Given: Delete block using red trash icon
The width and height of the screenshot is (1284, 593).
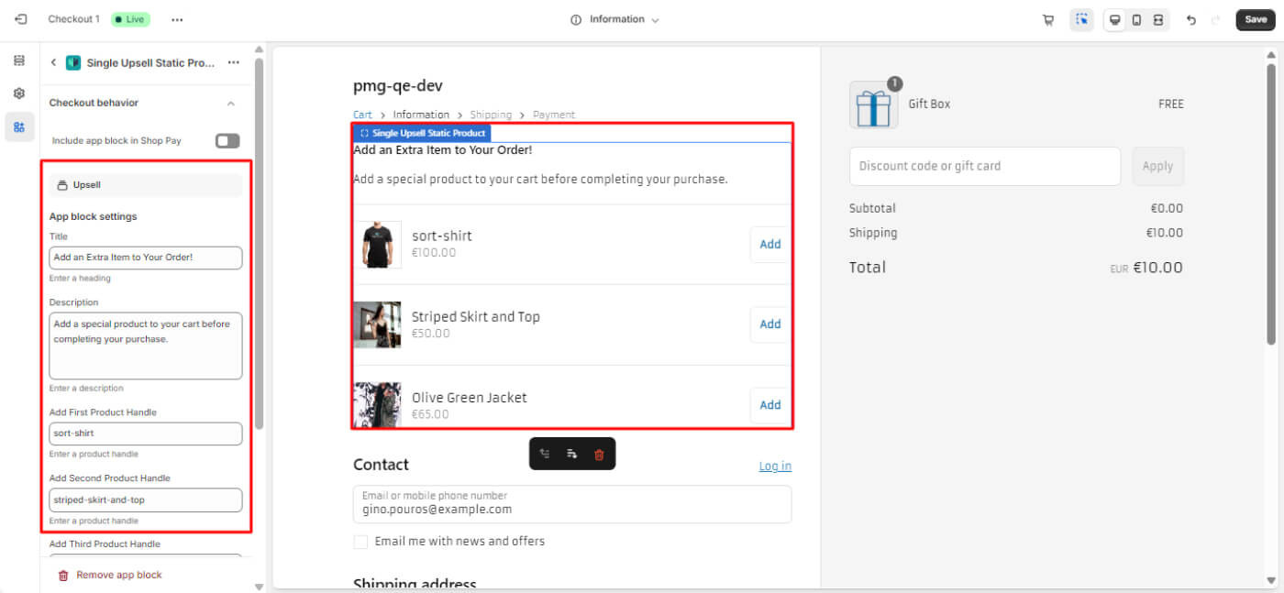Looking at the screenshot, I should (x=599, y=454).
